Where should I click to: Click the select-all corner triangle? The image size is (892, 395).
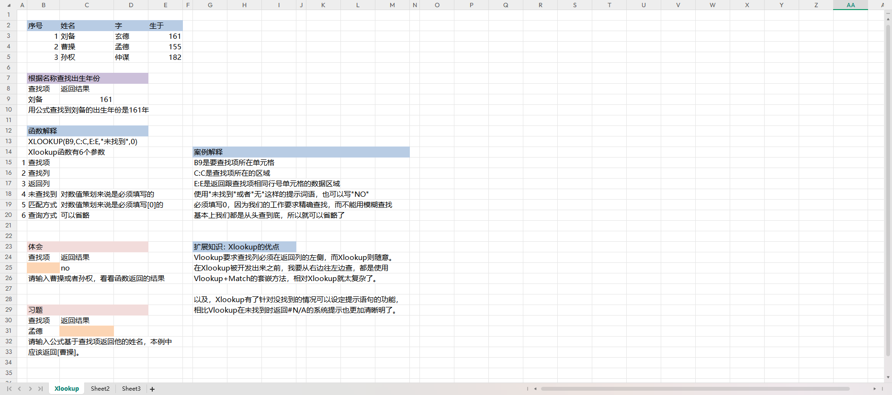8,5
